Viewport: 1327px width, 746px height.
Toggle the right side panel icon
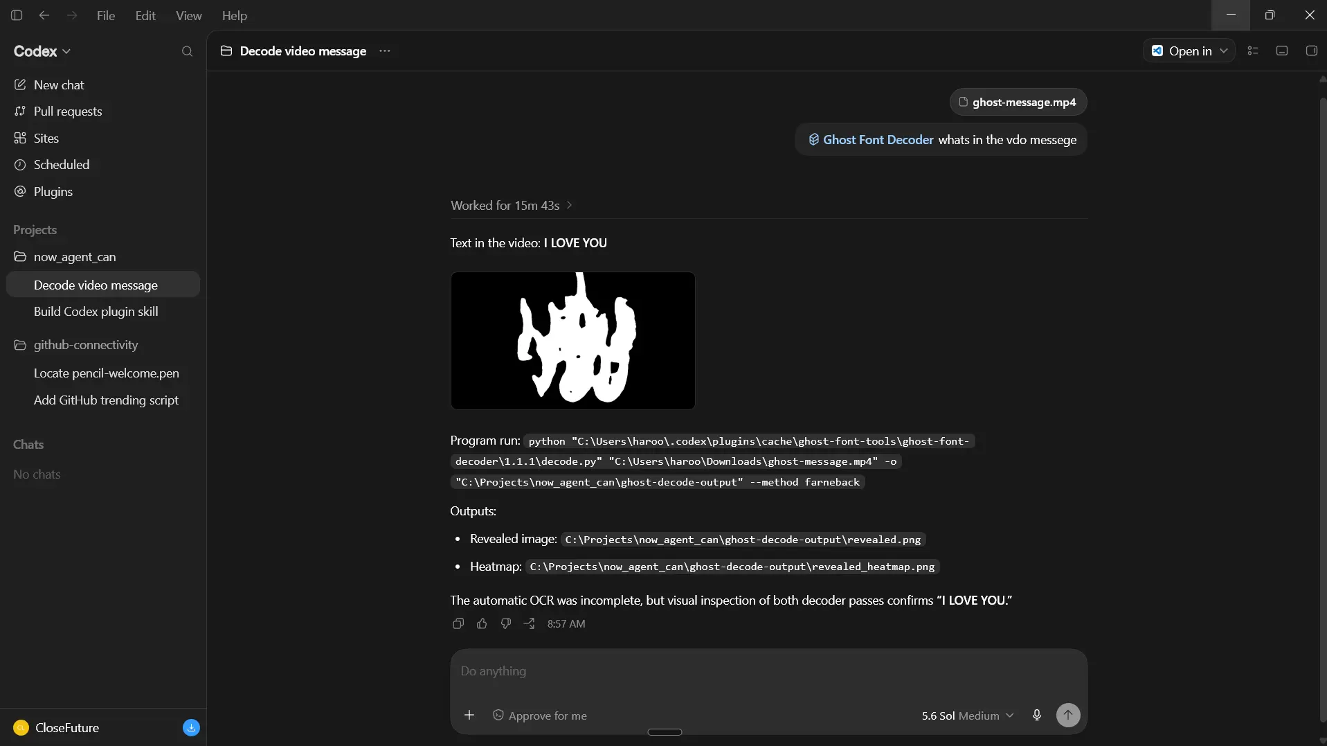(x=1311, y=51)
